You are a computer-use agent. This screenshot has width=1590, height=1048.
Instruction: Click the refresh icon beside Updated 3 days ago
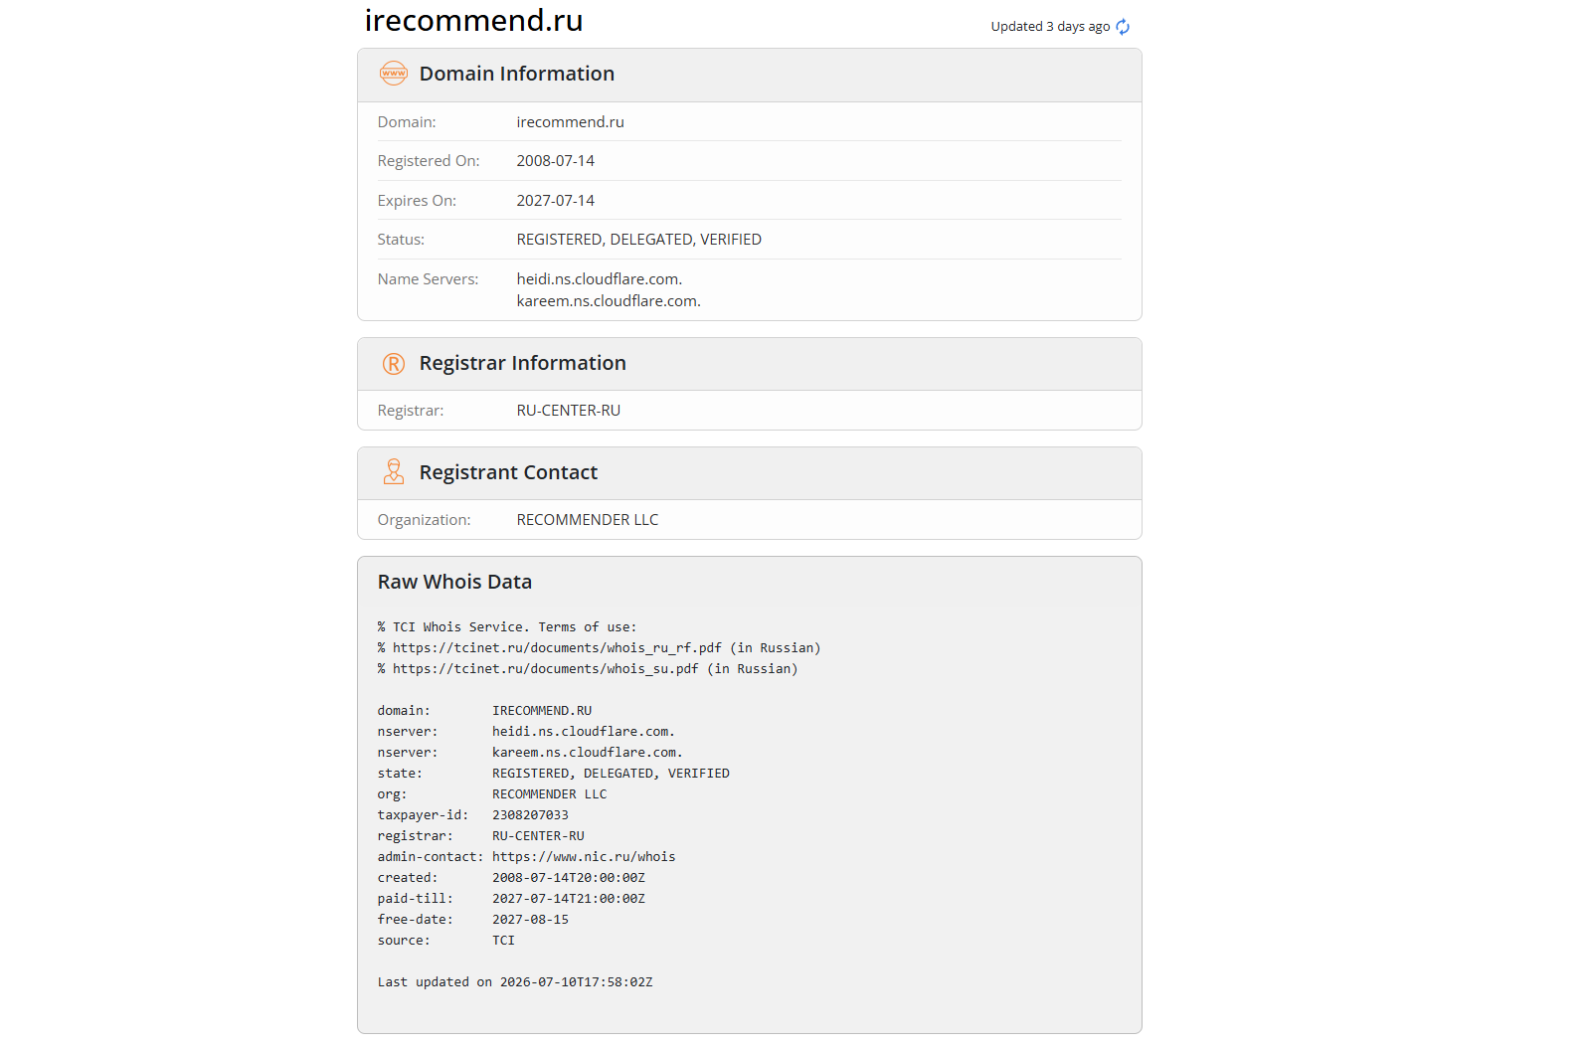pos(1123,27)
